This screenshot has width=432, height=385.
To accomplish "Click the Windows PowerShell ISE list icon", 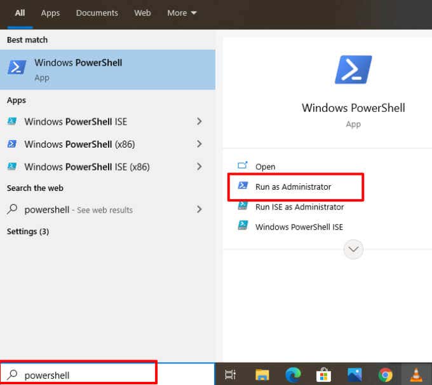I will tap(12, 121).
